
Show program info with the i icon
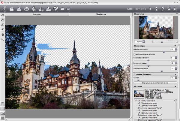157,9
